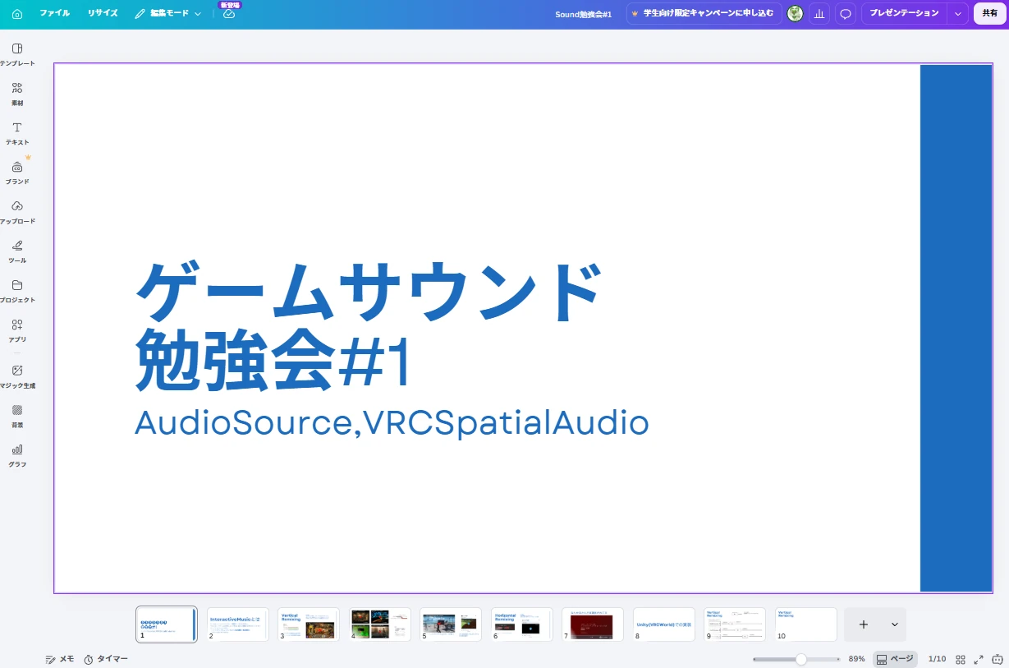Open the 背景 background panel
This screenshot has height=668, width=1009.
pos(17,416)
